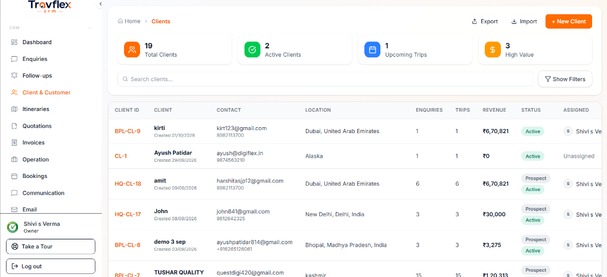The width and height of the screenshot is (607, 277).
Task: Click the assignee avatar in John's row
Action: tap(568, 214)
